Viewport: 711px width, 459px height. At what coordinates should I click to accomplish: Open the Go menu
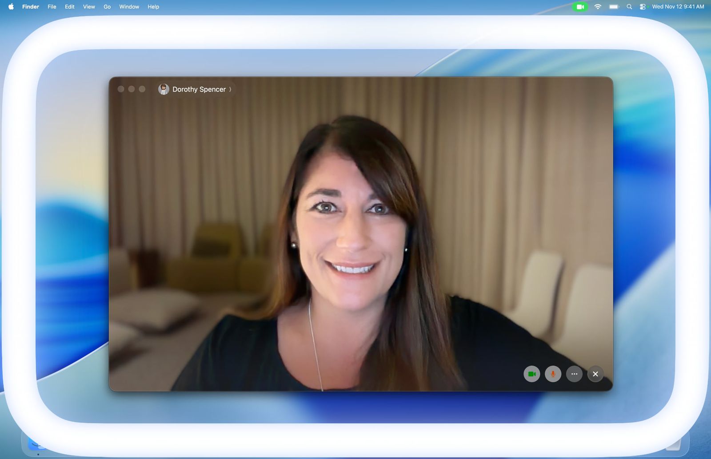tap(107, 7)
